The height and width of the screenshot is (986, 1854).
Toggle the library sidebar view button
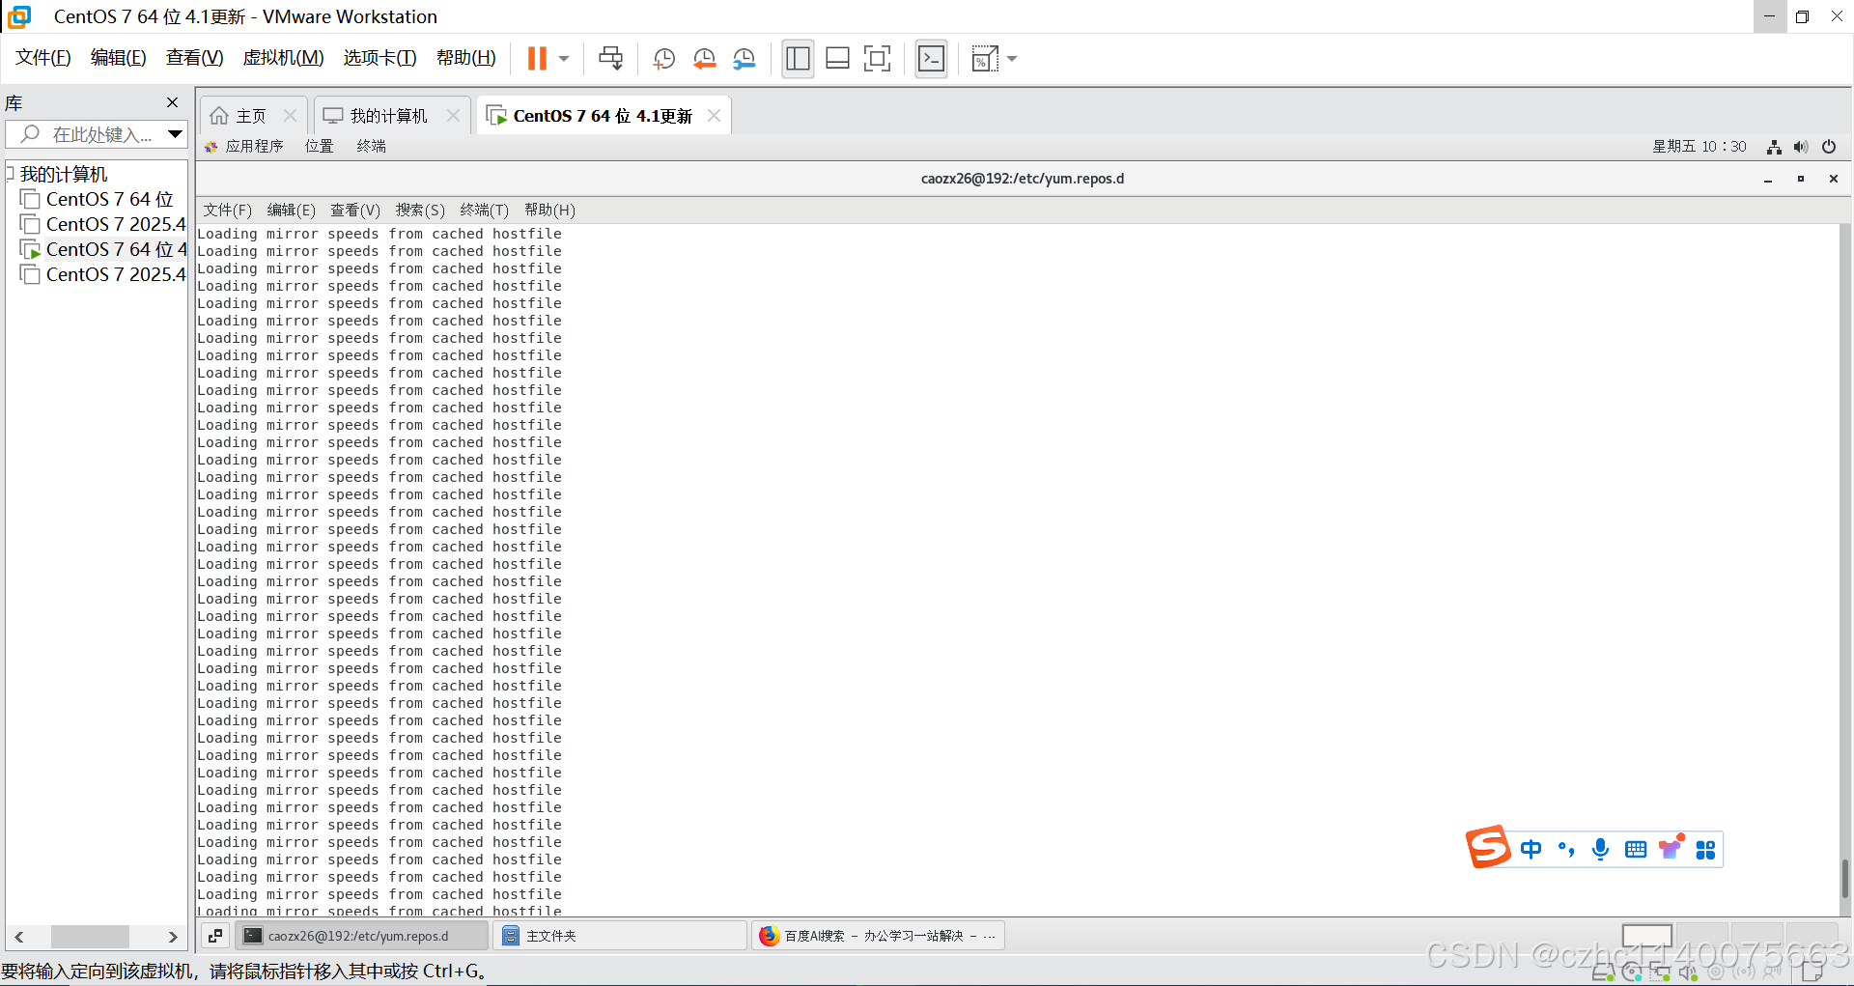798,59
